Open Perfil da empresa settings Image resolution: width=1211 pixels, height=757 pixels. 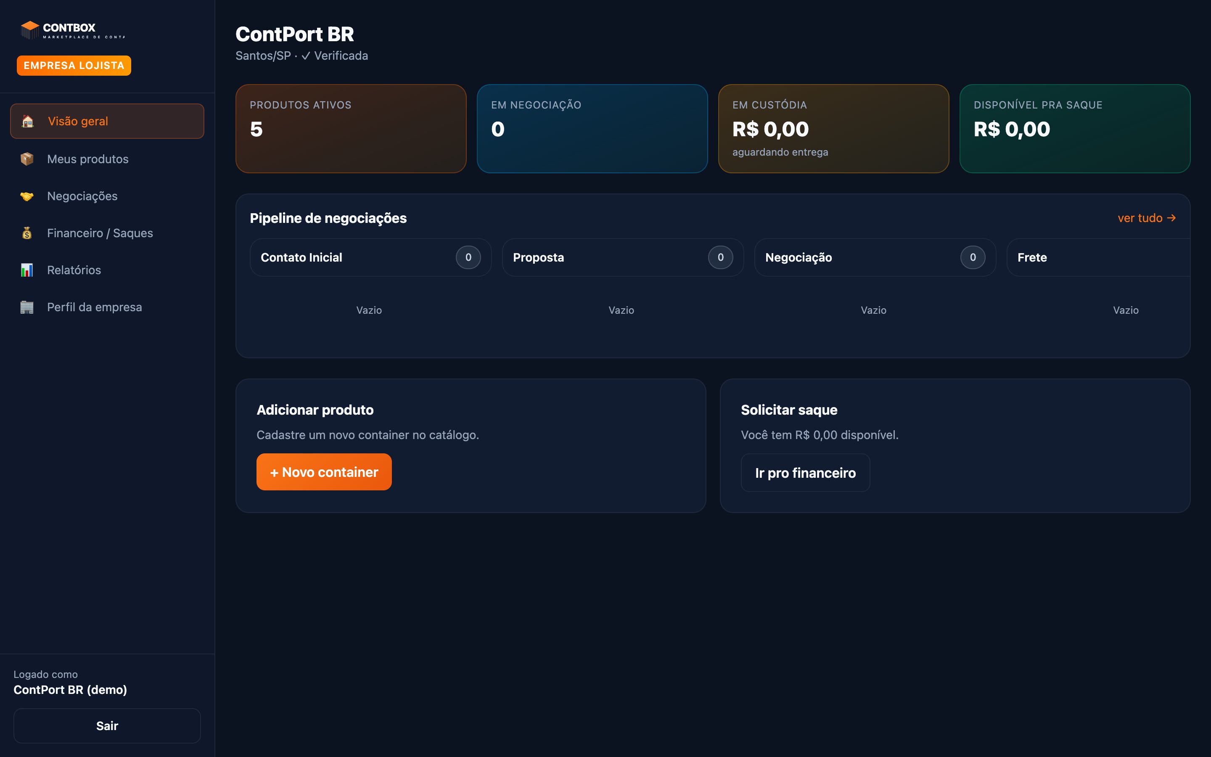[107, 307]
